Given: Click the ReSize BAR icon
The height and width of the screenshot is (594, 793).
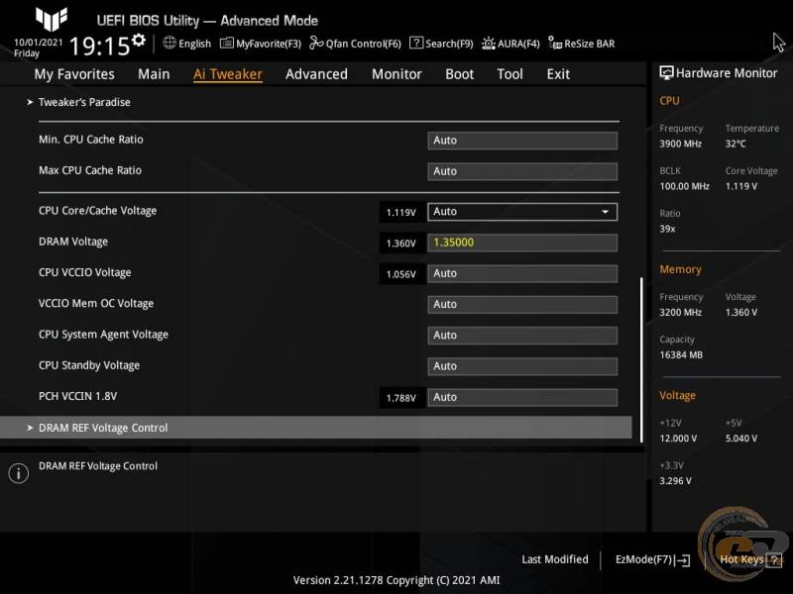Looking at the screenshot, I should pyautogui.click(x=555, y=43).
